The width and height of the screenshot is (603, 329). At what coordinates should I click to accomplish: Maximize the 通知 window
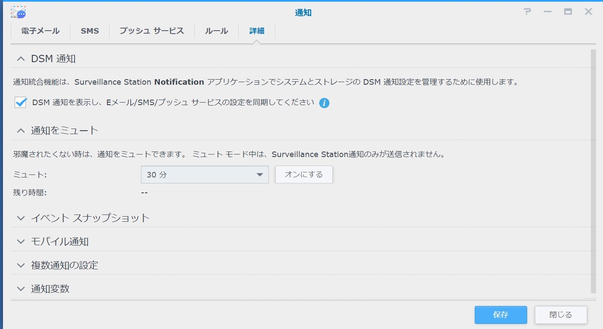click(x=568, y=12)
